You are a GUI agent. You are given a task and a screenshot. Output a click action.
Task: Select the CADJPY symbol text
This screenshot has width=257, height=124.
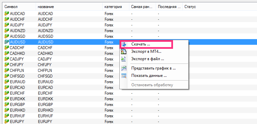[17, 59]
